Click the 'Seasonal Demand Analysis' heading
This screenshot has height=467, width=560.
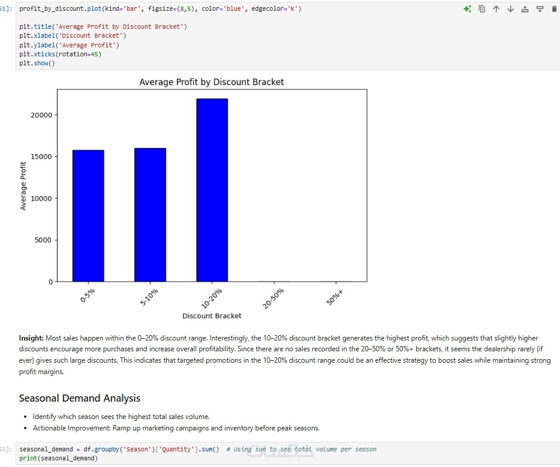[x=80, y=398]
